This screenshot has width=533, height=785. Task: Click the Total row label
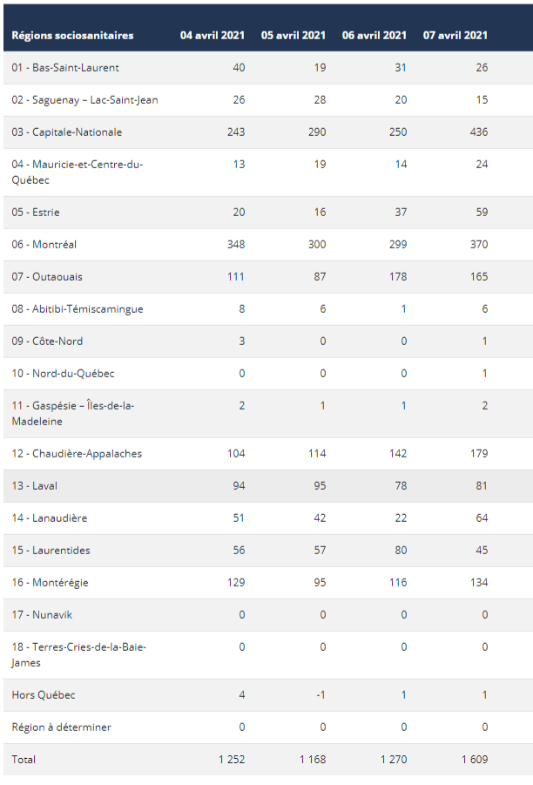point(24,760)
